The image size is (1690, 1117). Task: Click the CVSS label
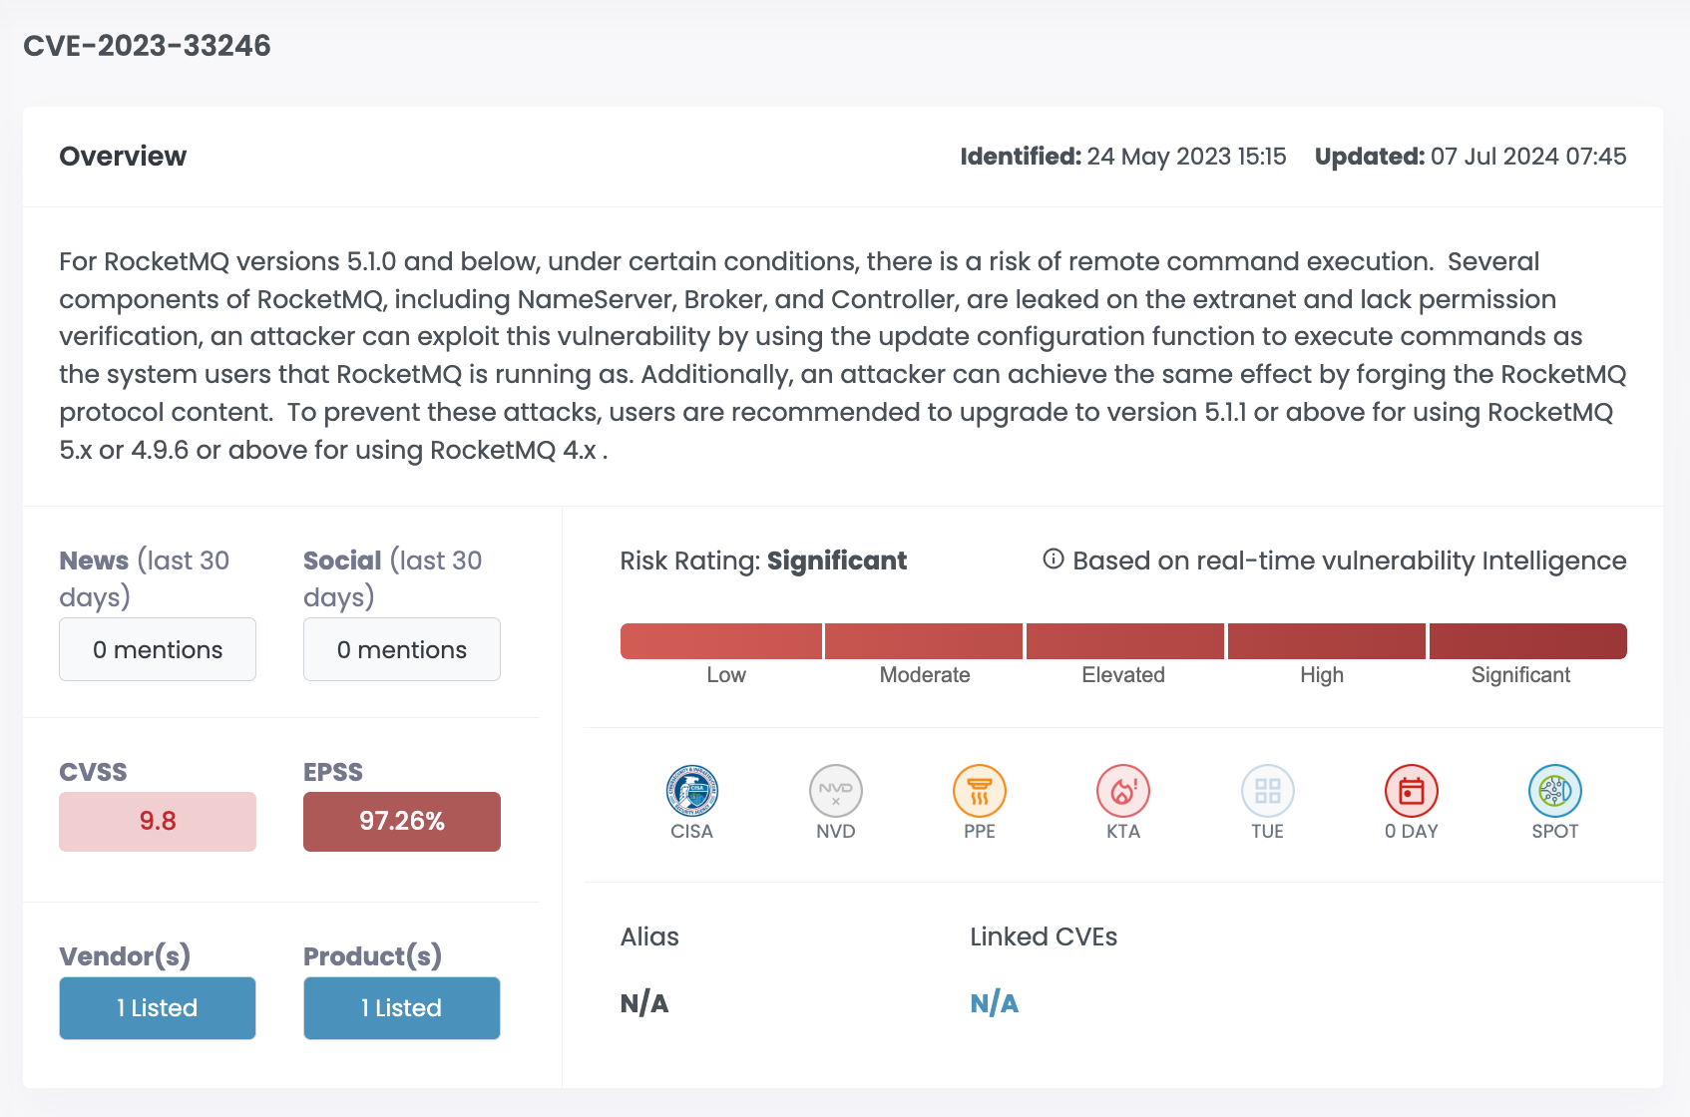tap(93, 772)
